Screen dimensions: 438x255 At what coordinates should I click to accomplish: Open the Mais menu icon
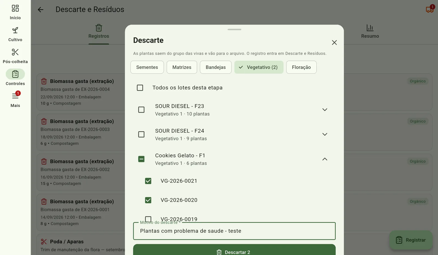pos(15,96)
